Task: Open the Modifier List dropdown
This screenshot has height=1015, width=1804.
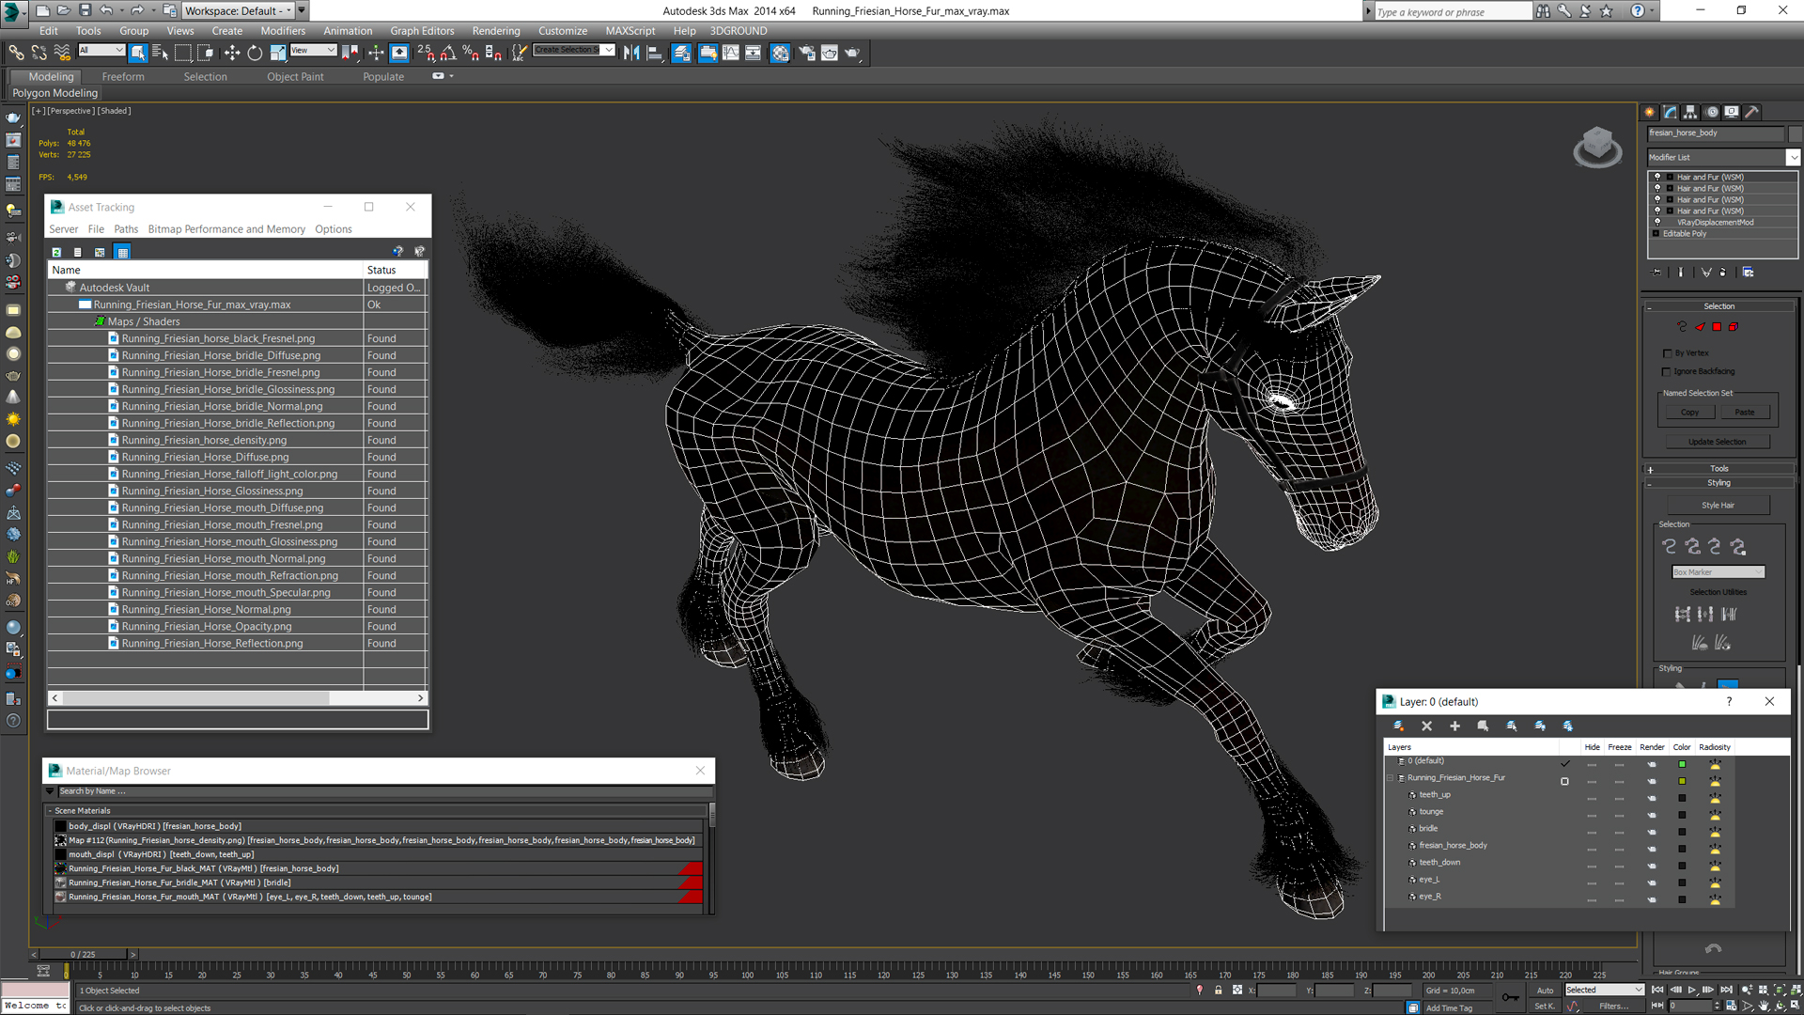Action: pos(1793,157)
